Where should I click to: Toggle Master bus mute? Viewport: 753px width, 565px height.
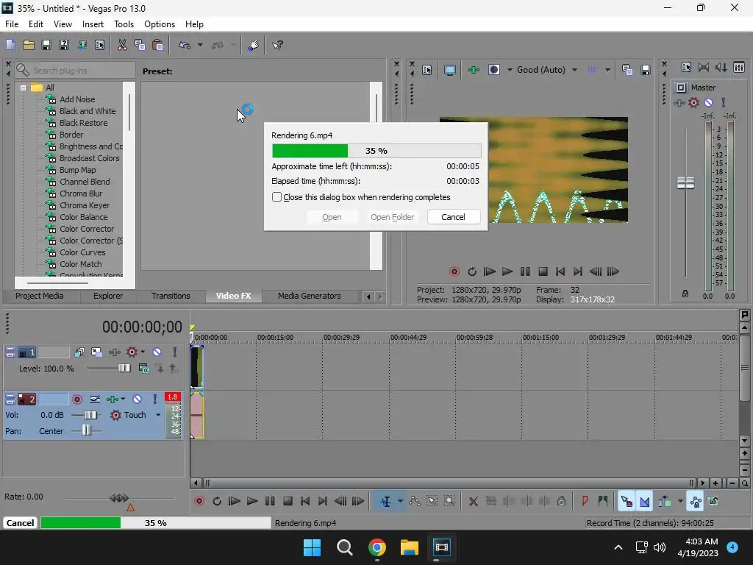[x=708, y=102]
